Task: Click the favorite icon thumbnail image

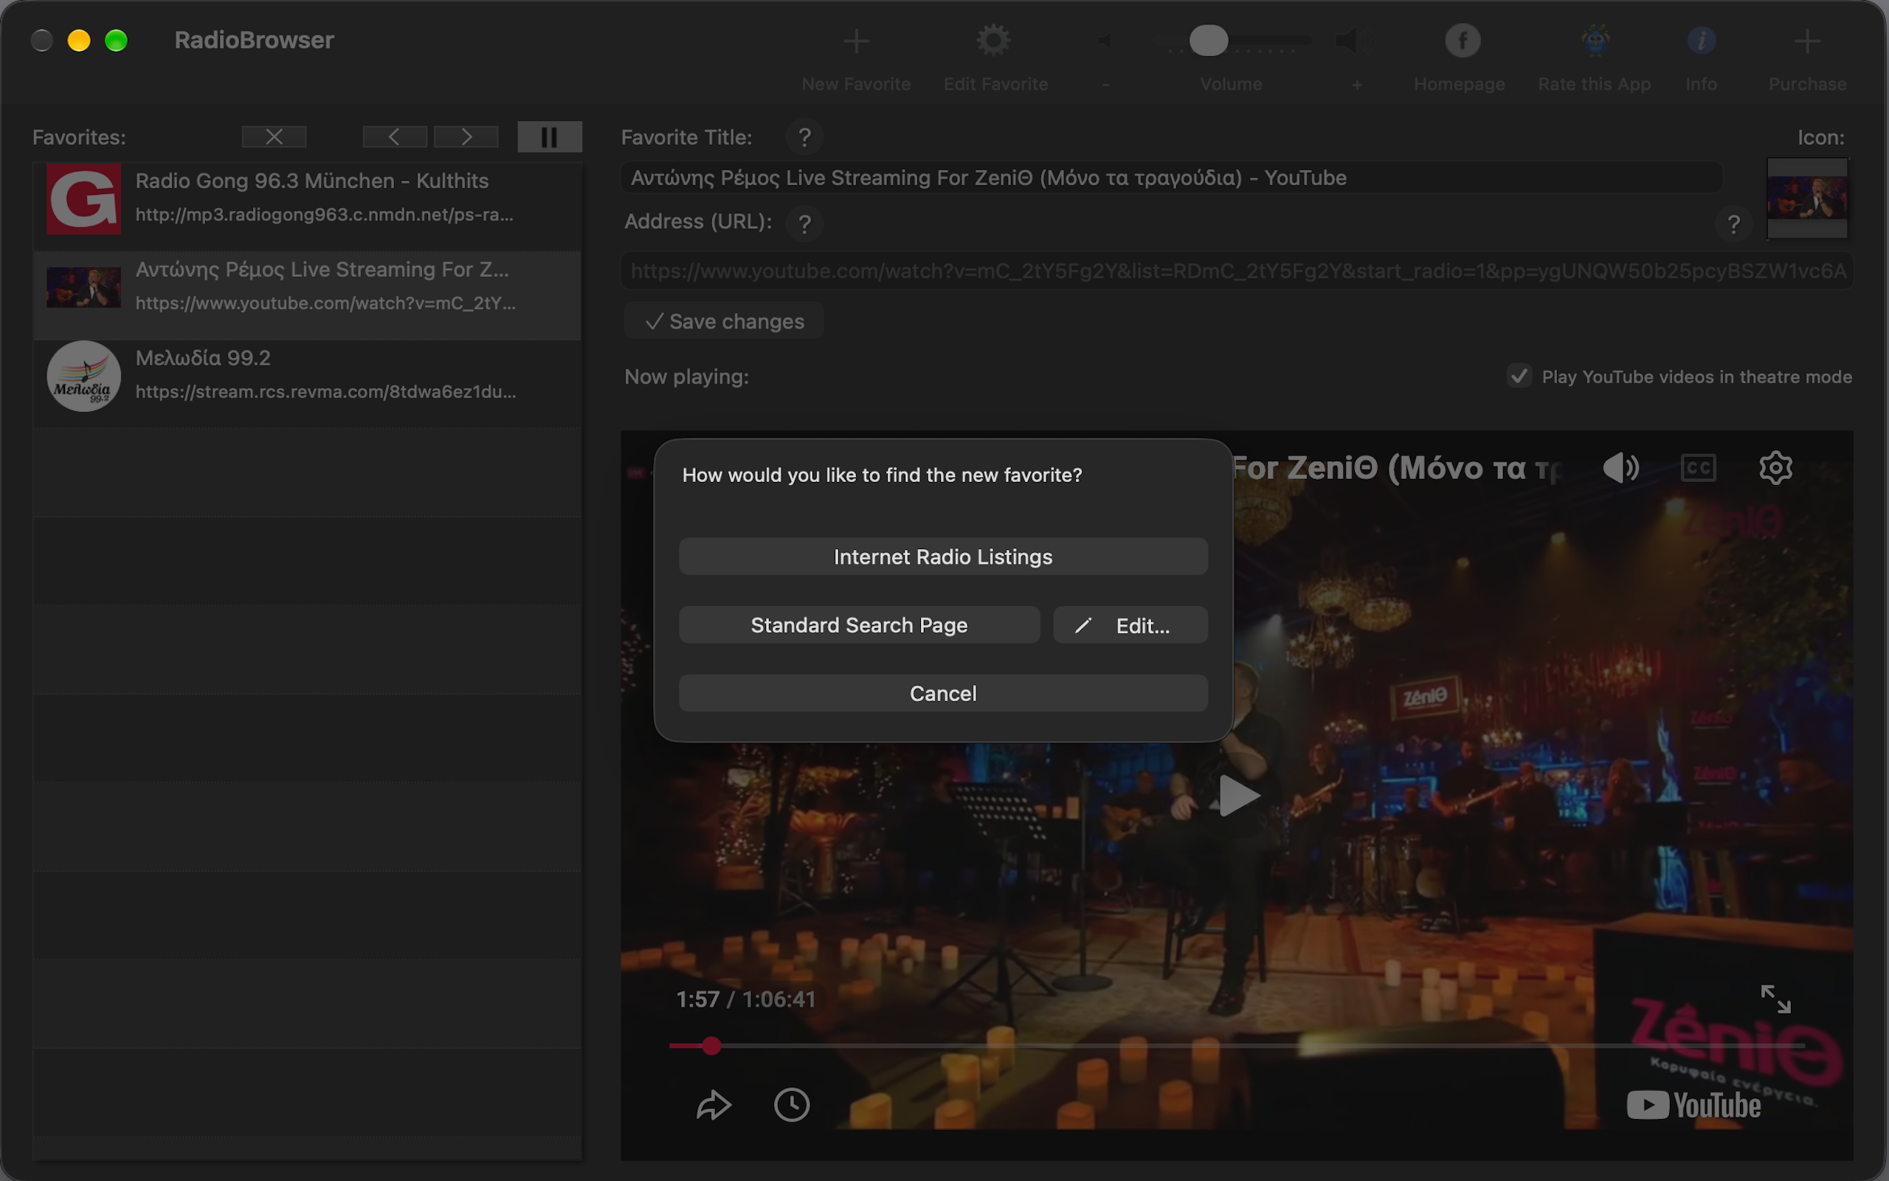Action: (1807, 198)
